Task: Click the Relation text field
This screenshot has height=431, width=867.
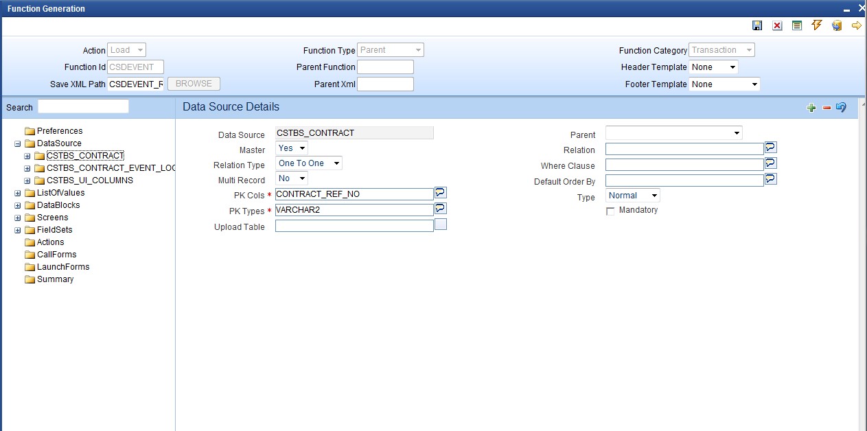Action: [x=684, y=149]
